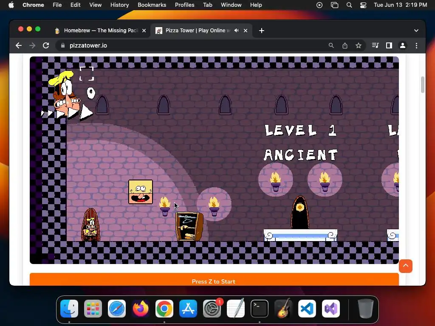Open the Help menu
The width and height of the screenshot is (435, 326).
256,5
